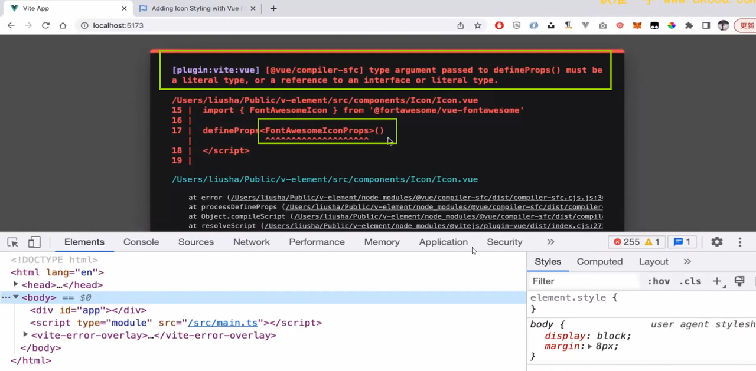Expand the head element node

tap(16, 284)
